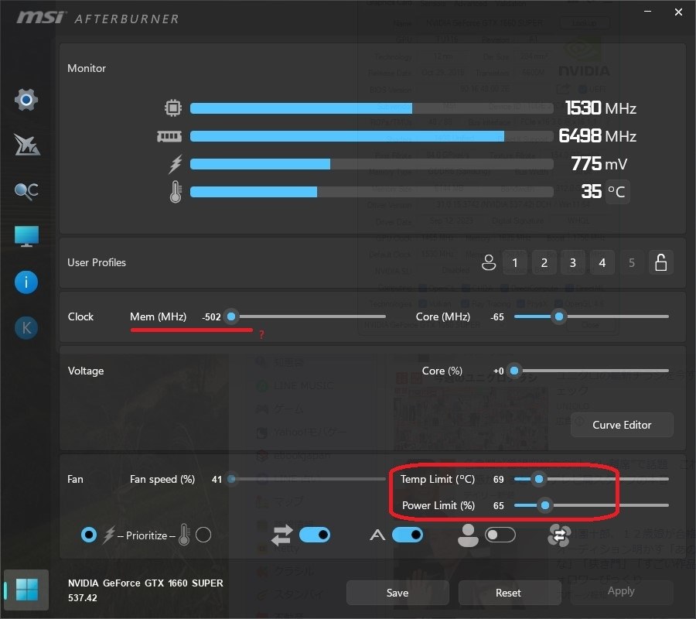The height and width of the screenshot is (619, 696).
Task: Minimize the Afterburner window
Action: coord(647,11)
